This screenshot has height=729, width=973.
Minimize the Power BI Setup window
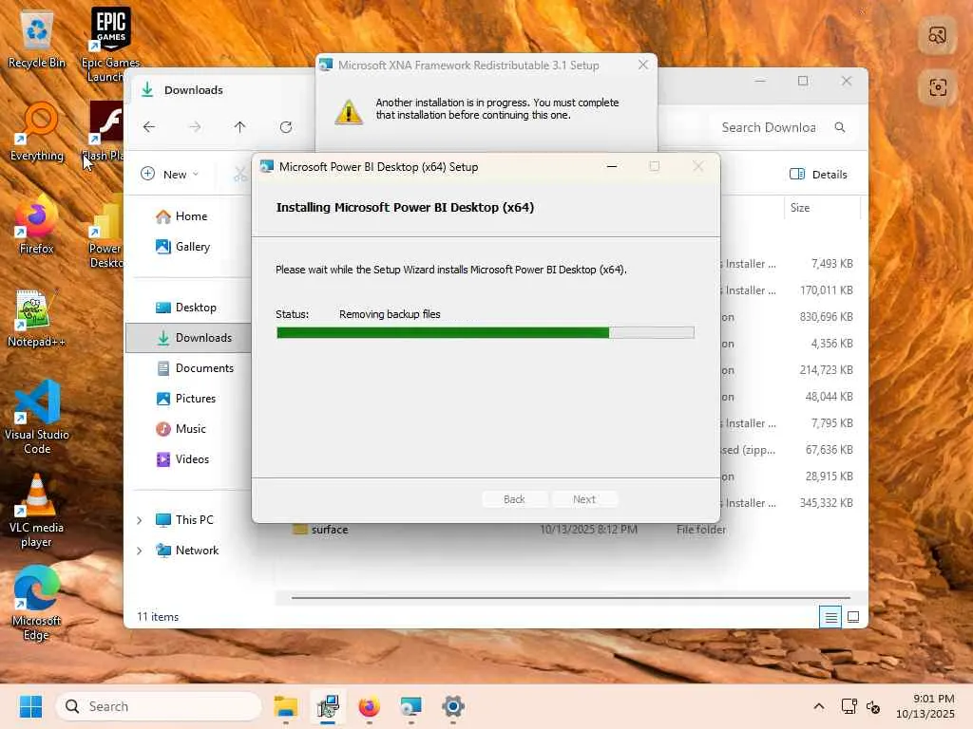(x=612, y=167)
